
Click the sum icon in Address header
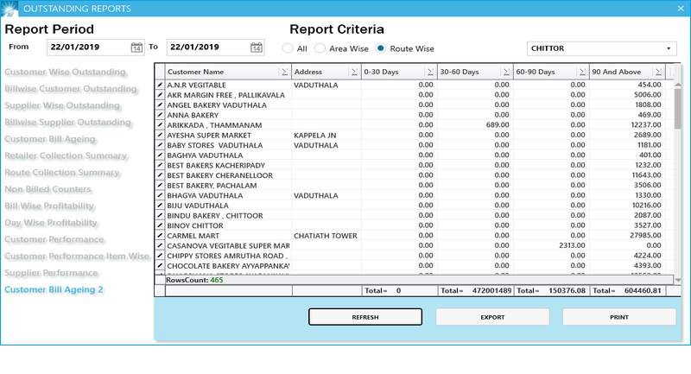(x=354, y=72)
